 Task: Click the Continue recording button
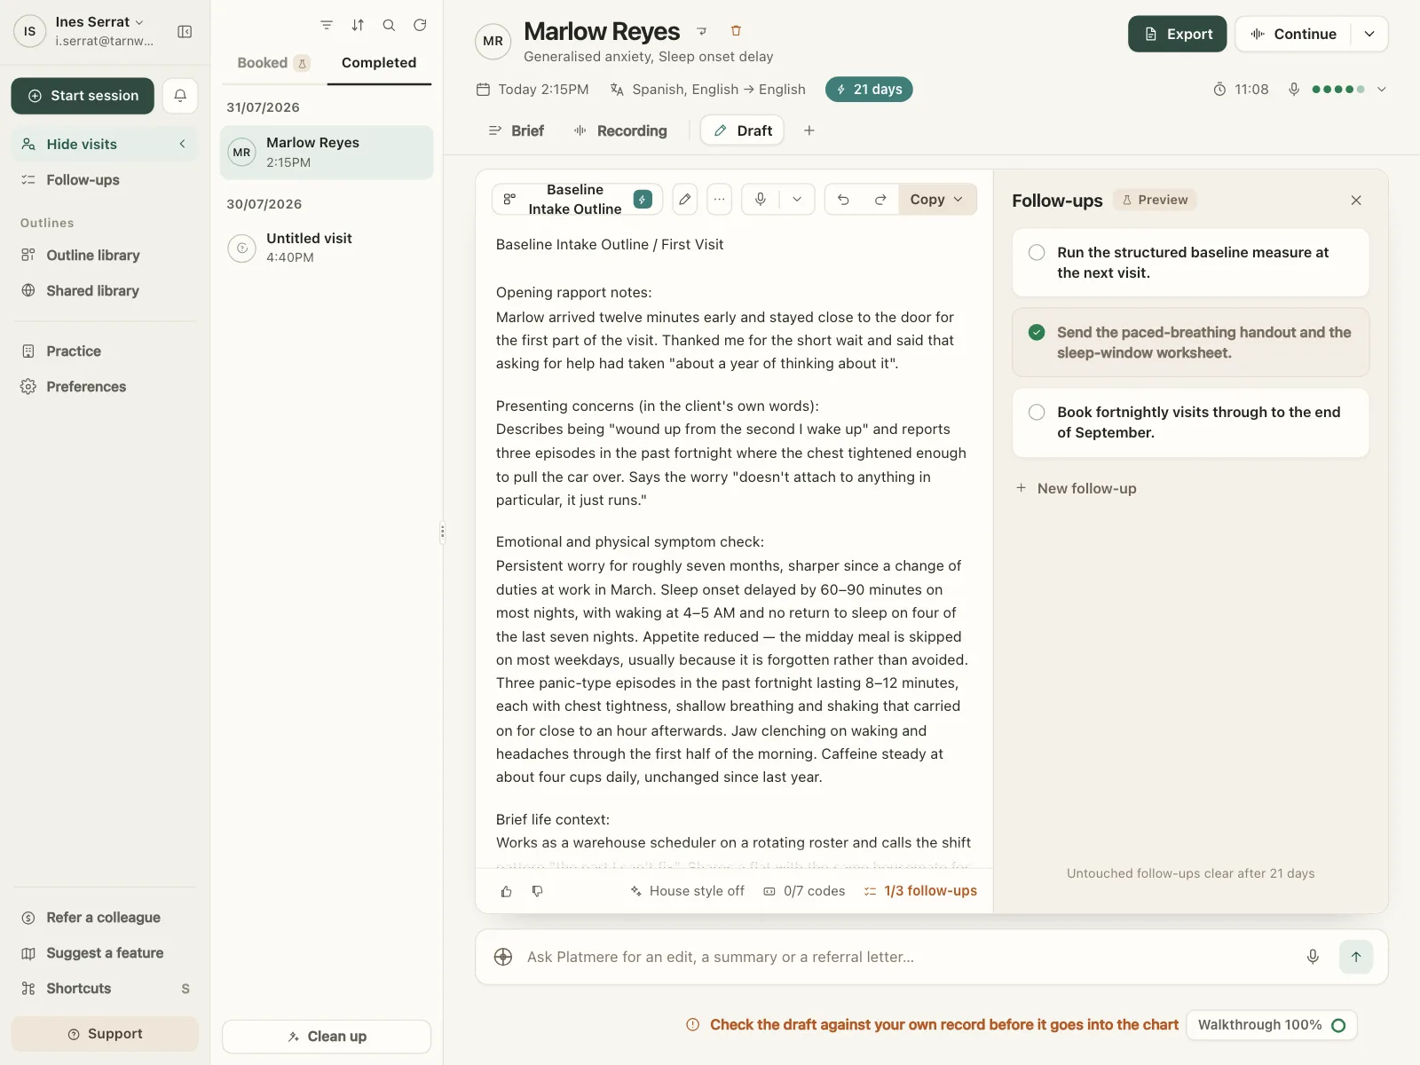pyautogui.click(x=1293, y=34)
